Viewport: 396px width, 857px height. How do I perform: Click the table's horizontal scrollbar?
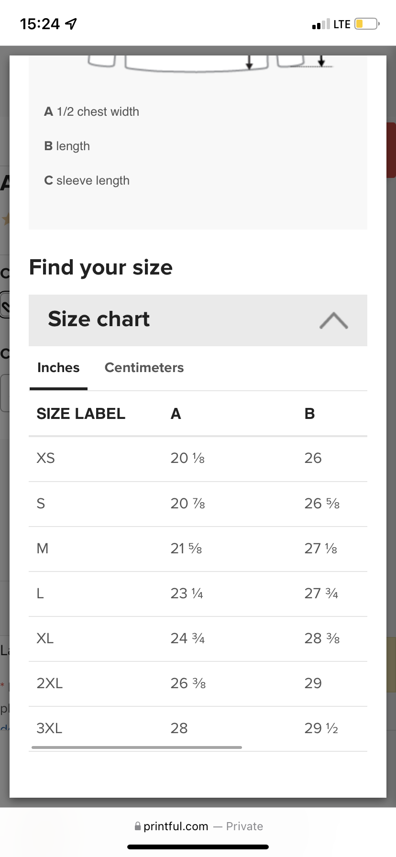(x=137, y=747)
